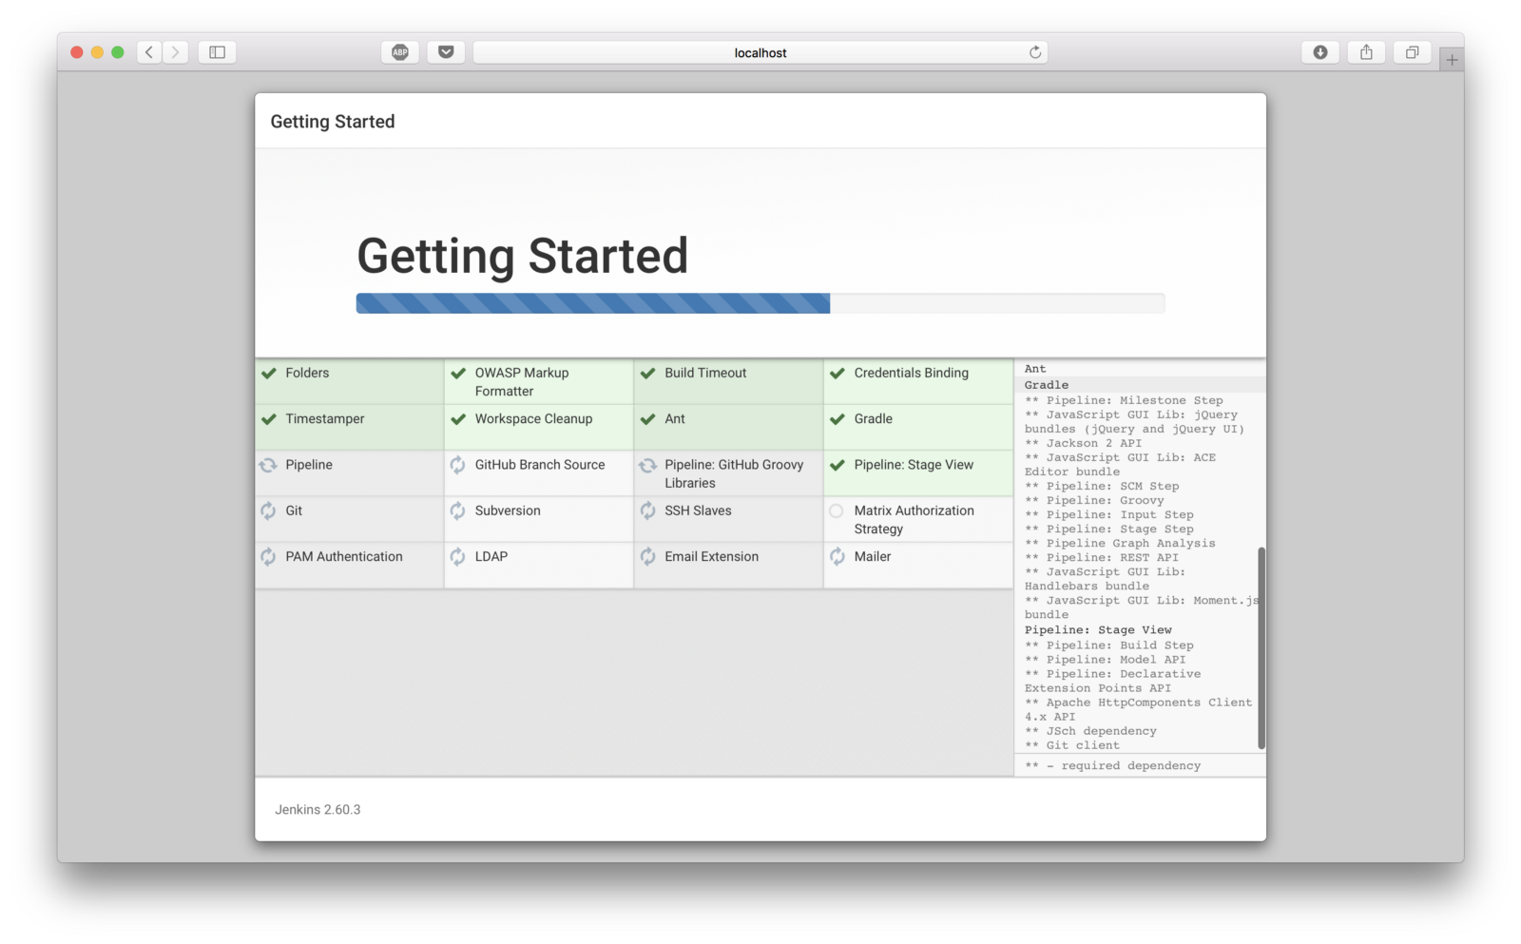Image resolution: width=1521 pixels, height=944 pixels.
Task: Click the spinner icon beside Git
Action: tap(269, 511)
